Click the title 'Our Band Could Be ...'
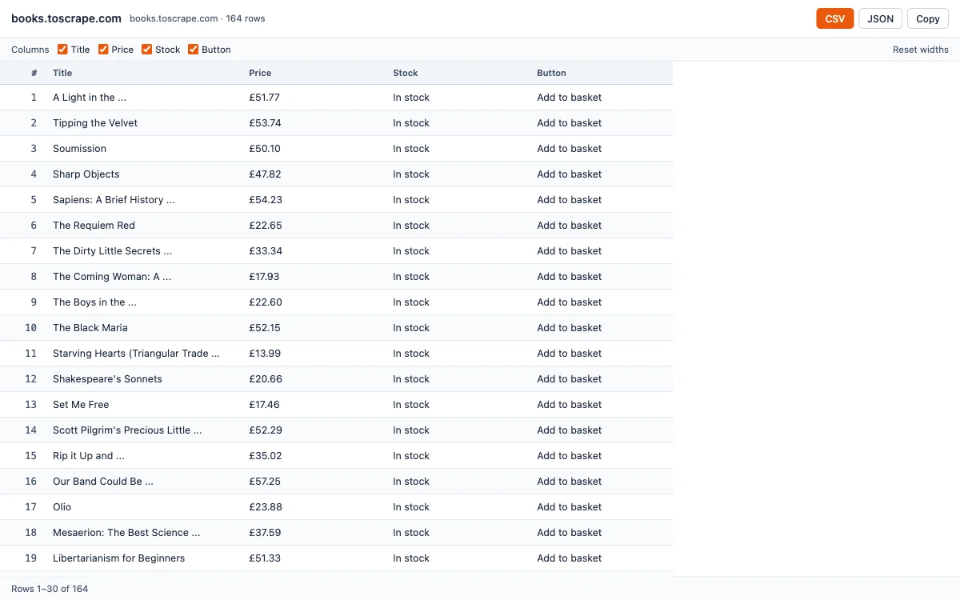 pos(103,482)
